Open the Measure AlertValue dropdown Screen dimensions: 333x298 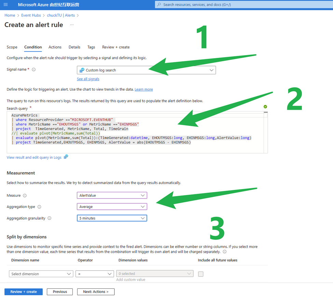coord(112,195)
